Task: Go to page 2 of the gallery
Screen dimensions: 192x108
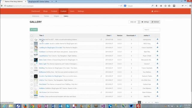Action: pos(142,102)
